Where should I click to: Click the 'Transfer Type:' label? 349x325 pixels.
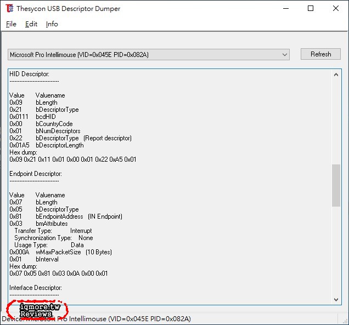pyautogui.click(x=33, y=231)
